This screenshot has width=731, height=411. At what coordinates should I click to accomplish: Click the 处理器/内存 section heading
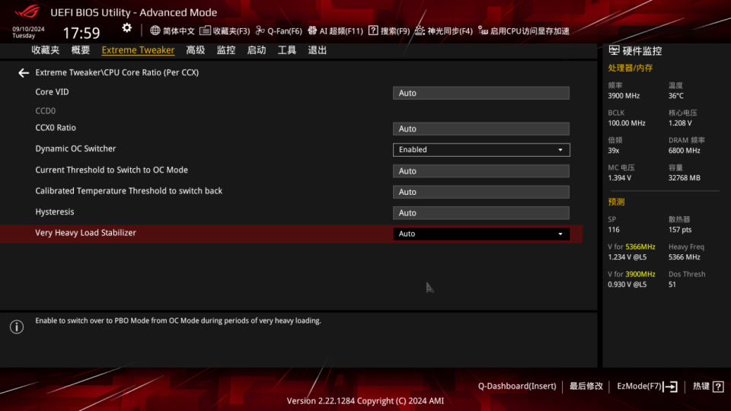click(x=630, y=68)
